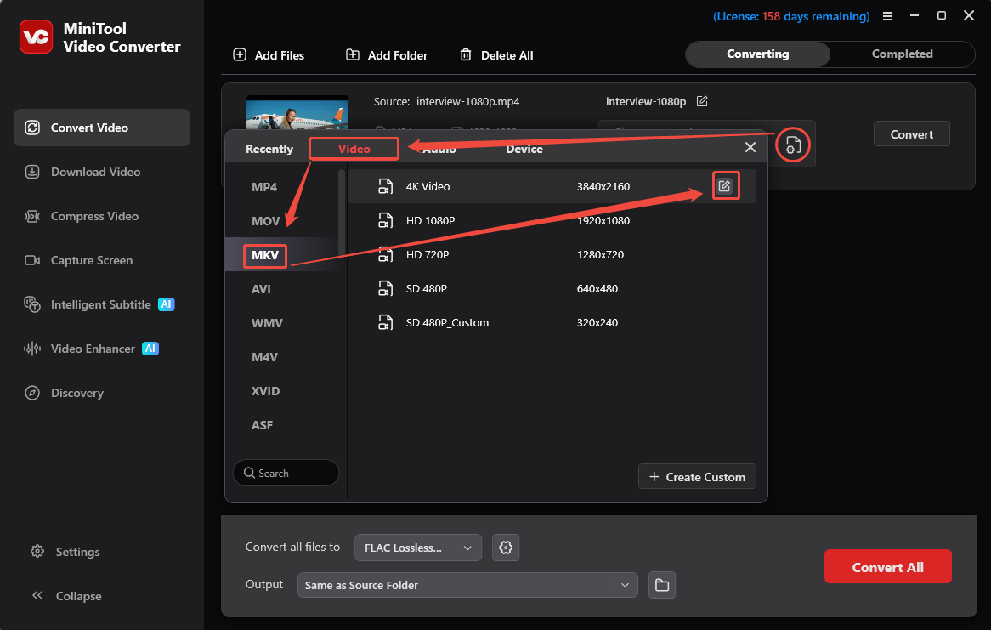Close the format selection popup
This screenshot has height=630, width=991.
pos(750,147)
